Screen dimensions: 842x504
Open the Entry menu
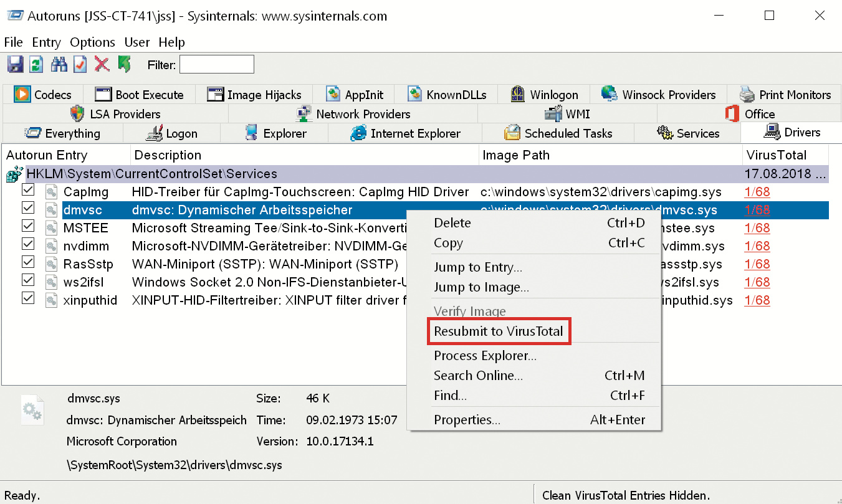[x=46, y=42]
